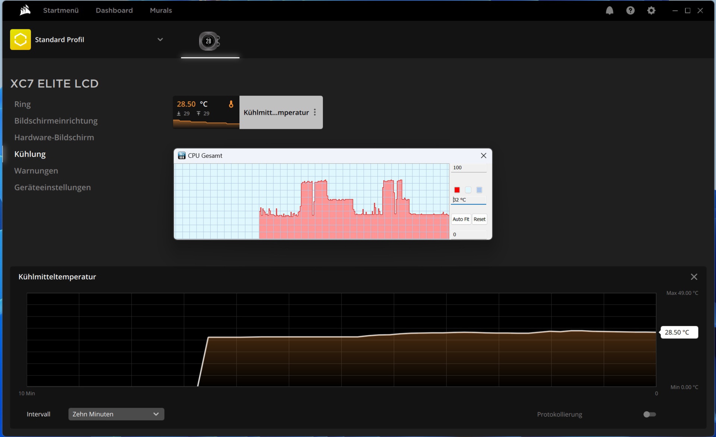Click the 28.50 °C graph value tag
The width and height of the screenshot is (716, 437).
tap(679, 332)
